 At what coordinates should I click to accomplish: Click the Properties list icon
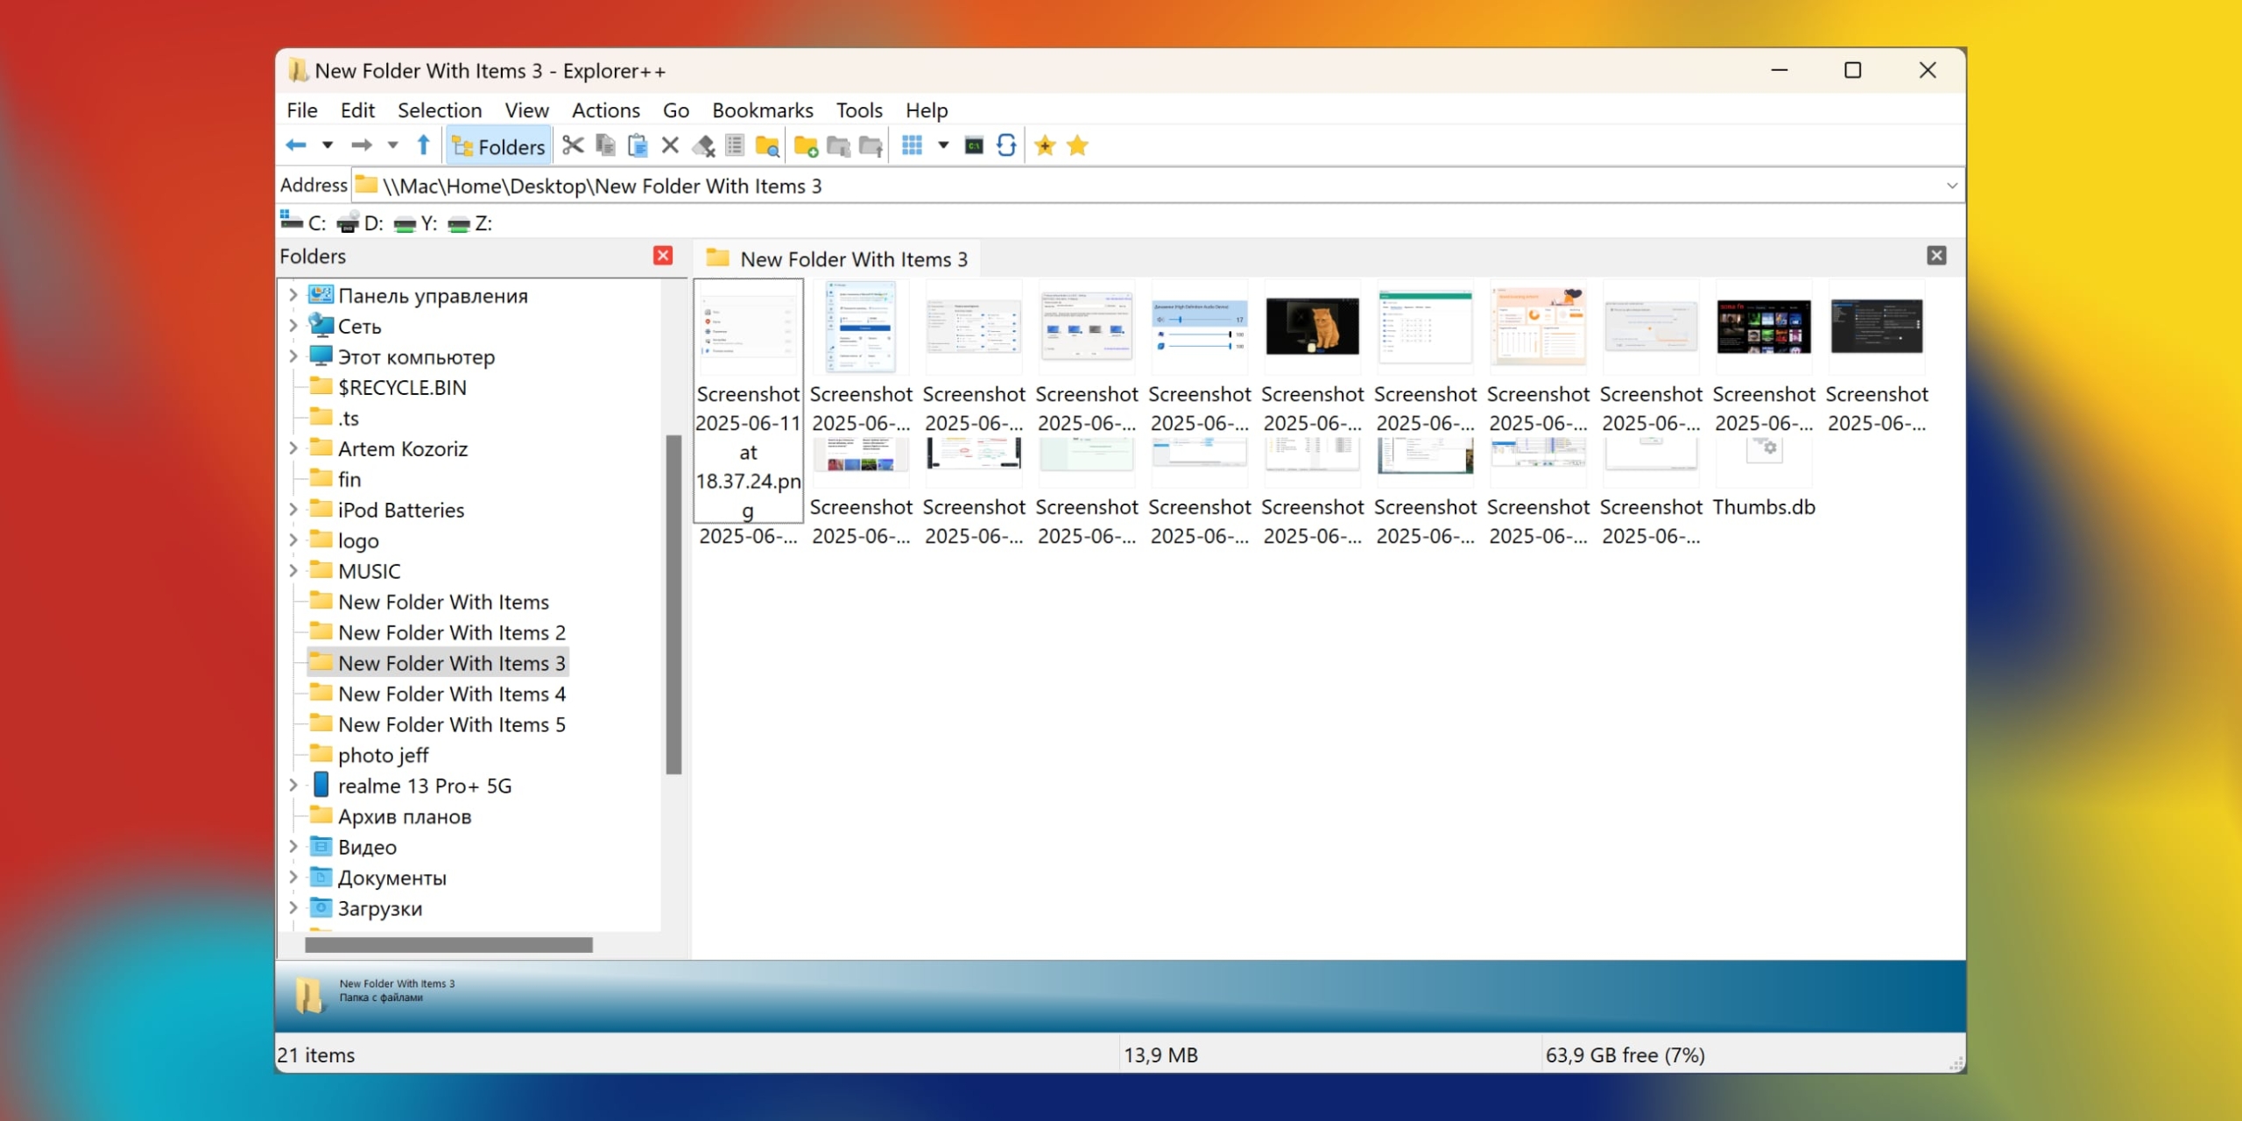coord(735,145)
